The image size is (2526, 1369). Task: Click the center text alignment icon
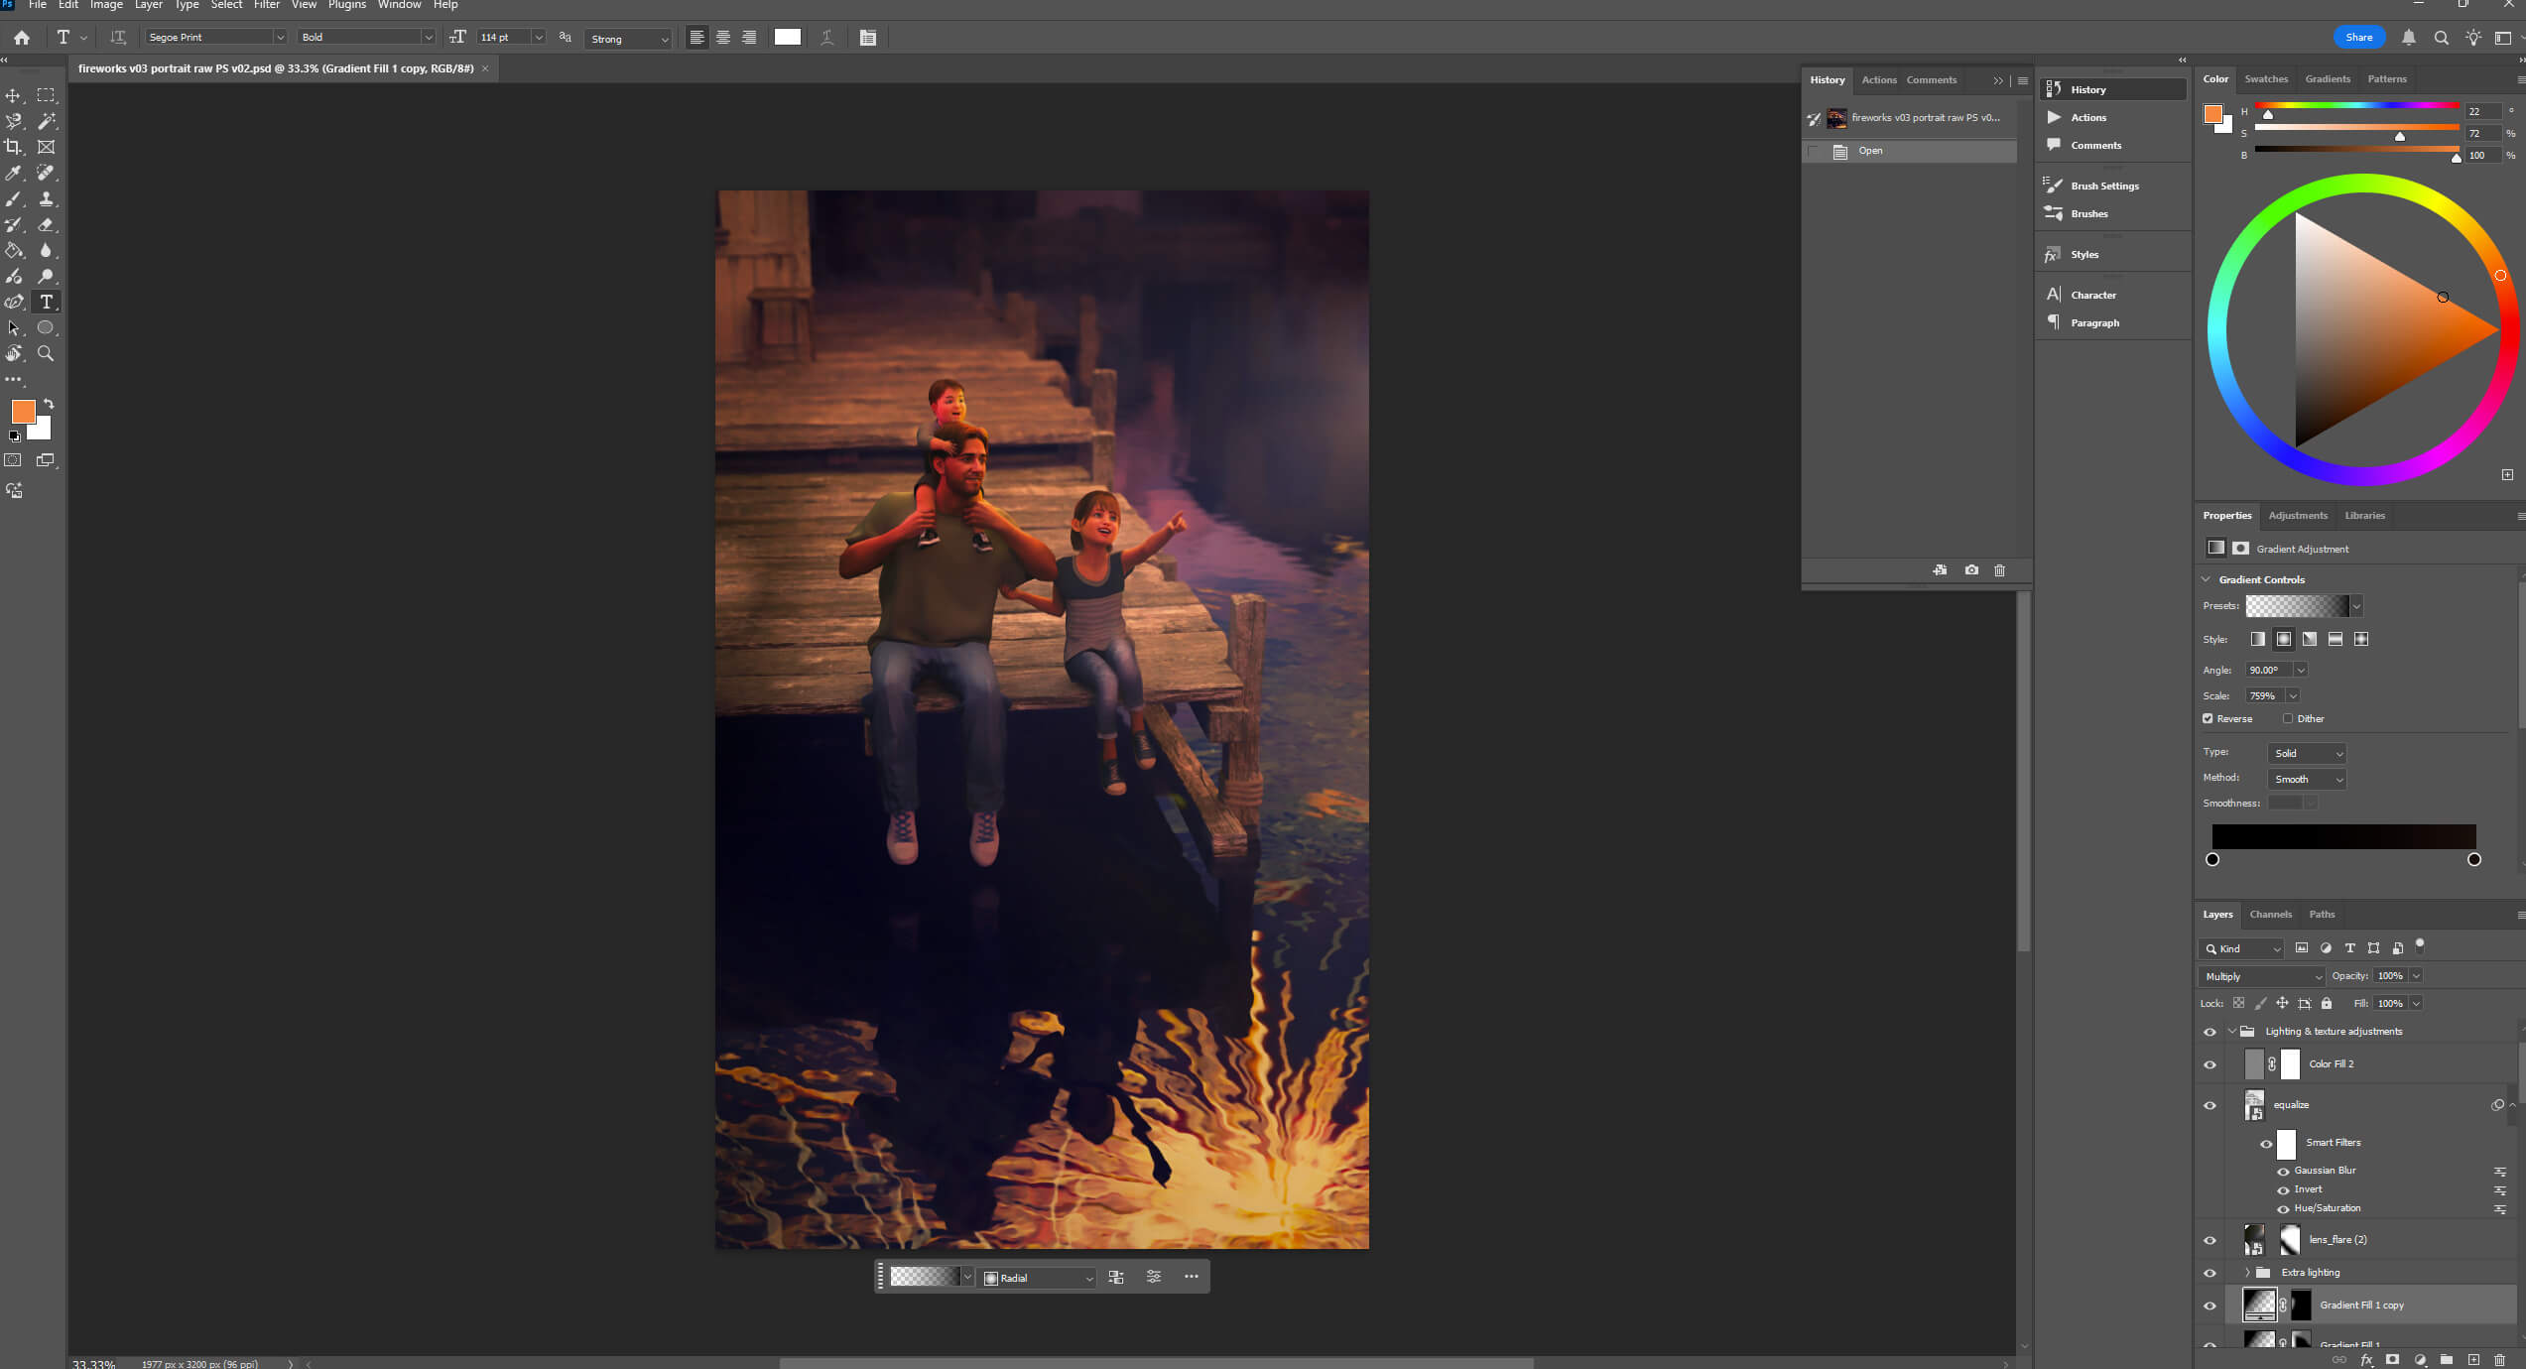pos(723,38)
